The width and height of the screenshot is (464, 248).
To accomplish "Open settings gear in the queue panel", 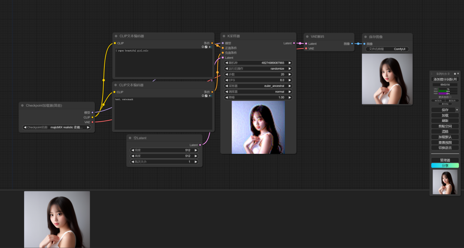I will pyautogui.click(x=455, y=73).
